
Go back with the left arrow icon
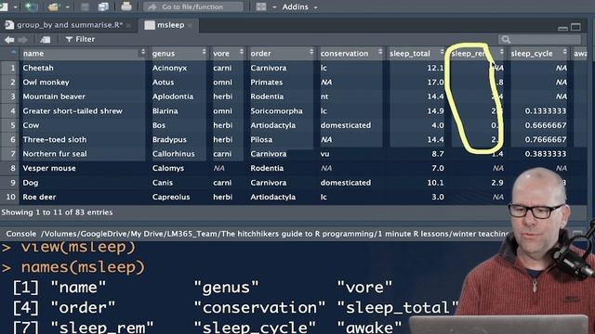pos(9,39)
